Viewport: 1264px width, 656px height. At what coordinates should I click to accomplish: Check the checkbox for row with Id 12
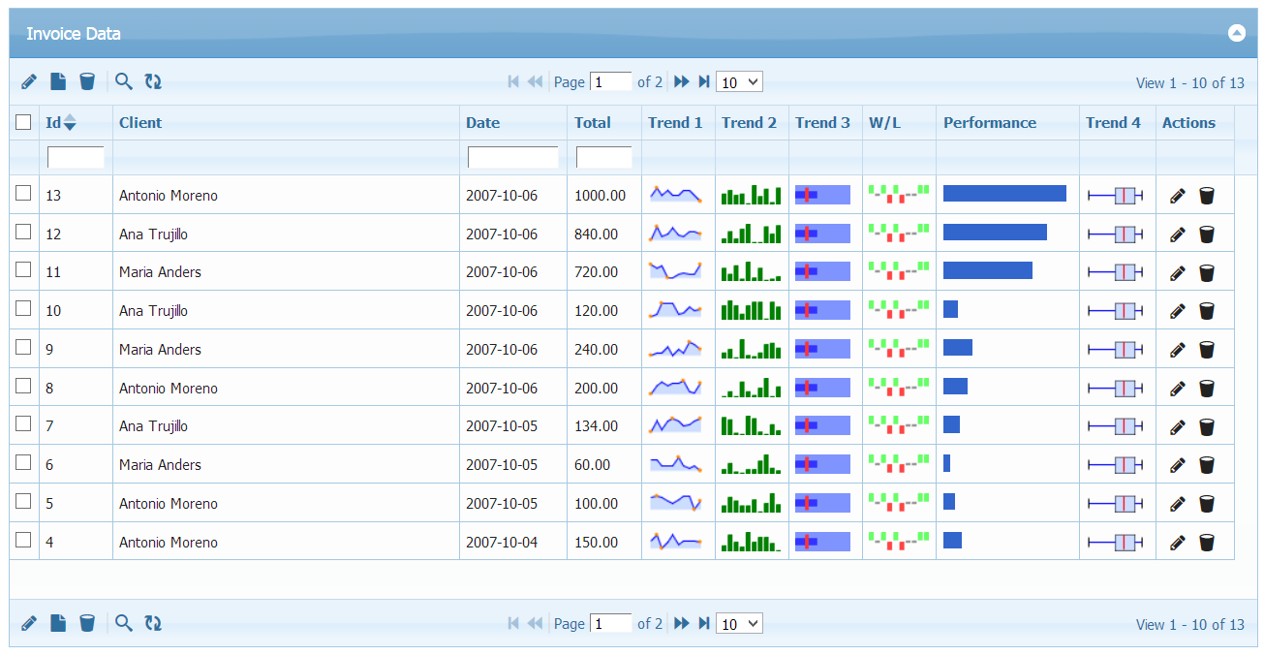click(23, 233)
